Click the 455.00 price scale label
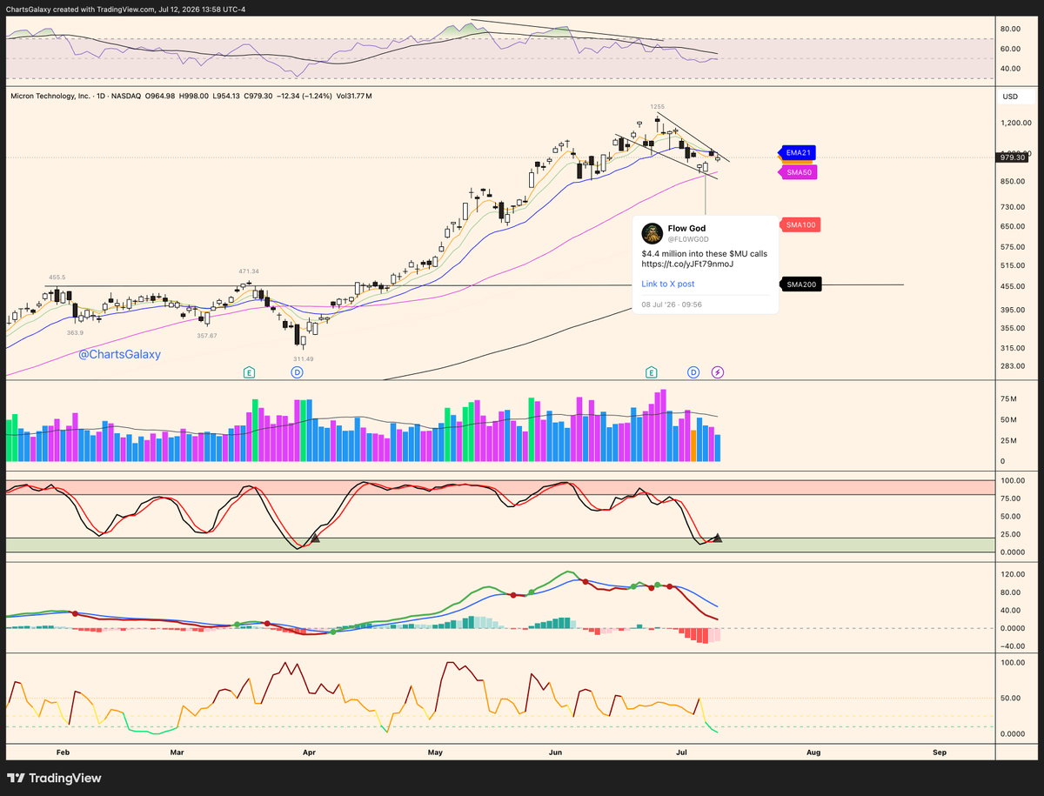 pyautogui.click(x=1013, y=287)
